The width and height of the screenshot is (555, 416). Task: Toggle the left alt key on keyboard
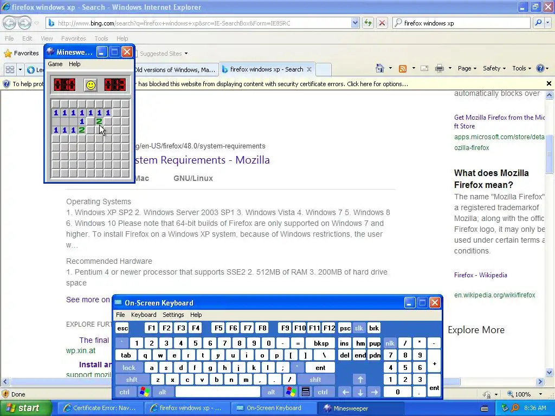(163, 392)
